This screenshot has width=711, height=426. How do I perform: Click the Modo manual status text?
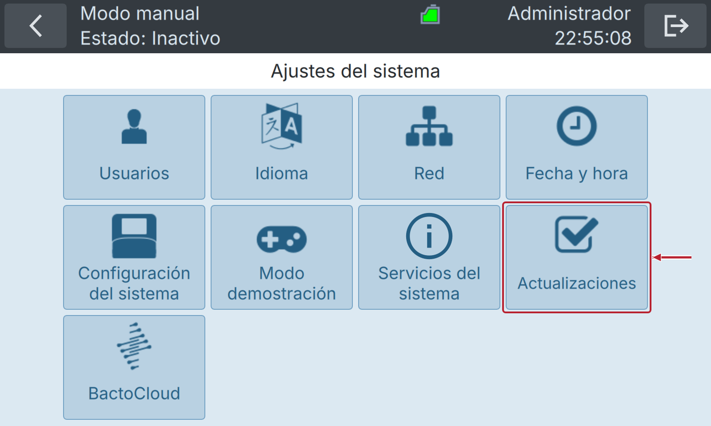click(x=140, y=14)
